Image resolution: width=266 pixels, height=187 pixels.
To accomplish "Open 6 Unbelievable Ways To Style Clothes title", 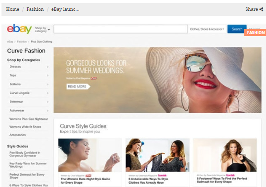I will (x=148, y=181).
